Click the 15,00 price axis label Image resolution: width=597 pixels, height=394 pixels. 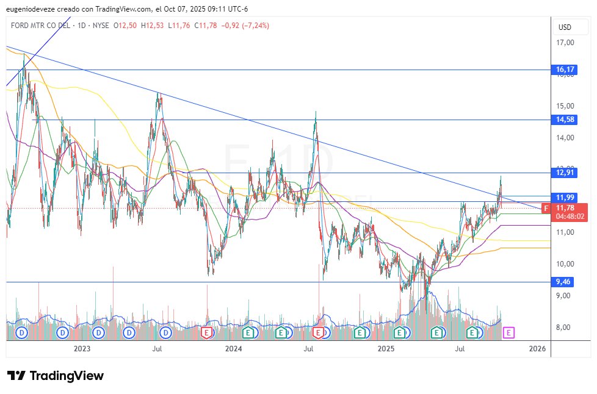coord(565,106)
